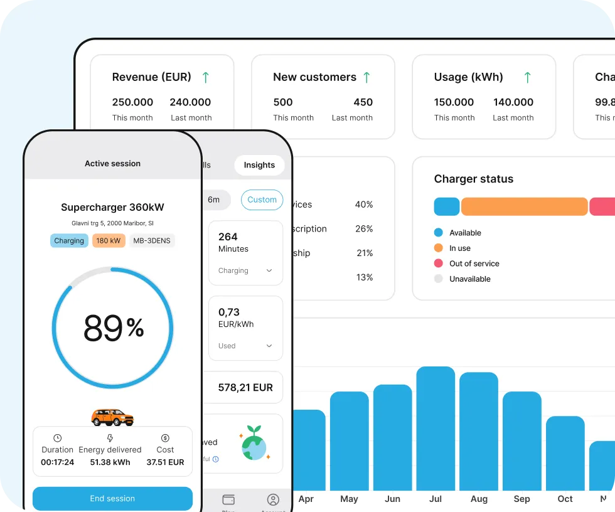Open the Plan wallet icon
The width and height of the screenshot is (615, 512).
tap(228, 499)
